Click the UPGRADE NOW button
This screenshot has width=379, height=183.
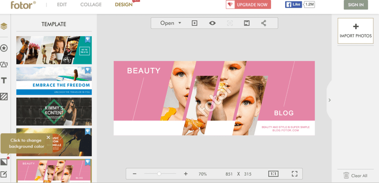248,5
